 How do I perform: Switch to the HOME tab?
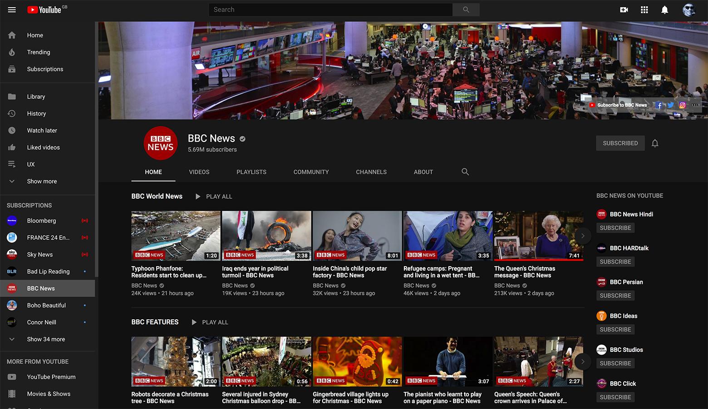(153, 172)
